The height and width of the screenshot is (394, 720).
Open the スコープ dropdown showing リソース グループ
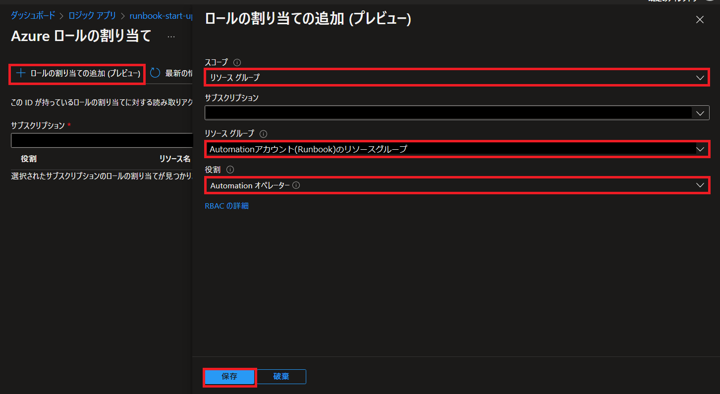[x=456, y=77]
